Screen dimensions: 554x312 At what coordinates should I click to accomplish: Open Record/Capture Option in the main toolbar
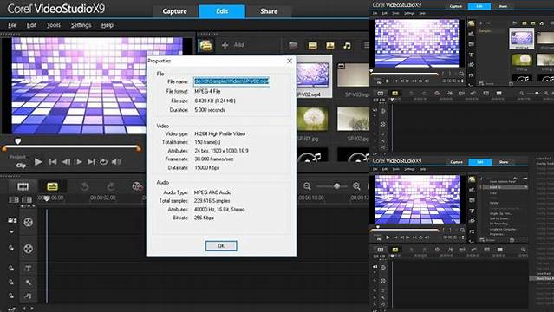point(137,186)
